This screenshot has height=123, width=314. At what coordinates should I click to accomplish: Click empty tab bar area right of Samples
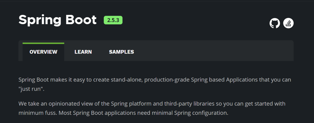[x=213, y=51]
